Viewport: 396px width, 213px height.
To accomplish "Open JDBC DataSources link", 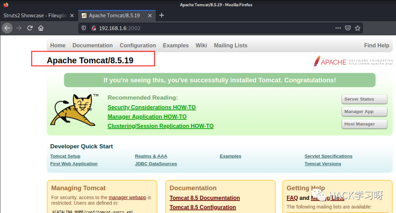I will (156, 164).
